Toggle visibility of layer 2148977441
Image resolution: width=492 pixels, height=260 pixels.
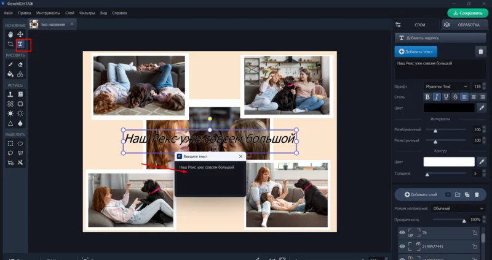[x=402, y=247]
